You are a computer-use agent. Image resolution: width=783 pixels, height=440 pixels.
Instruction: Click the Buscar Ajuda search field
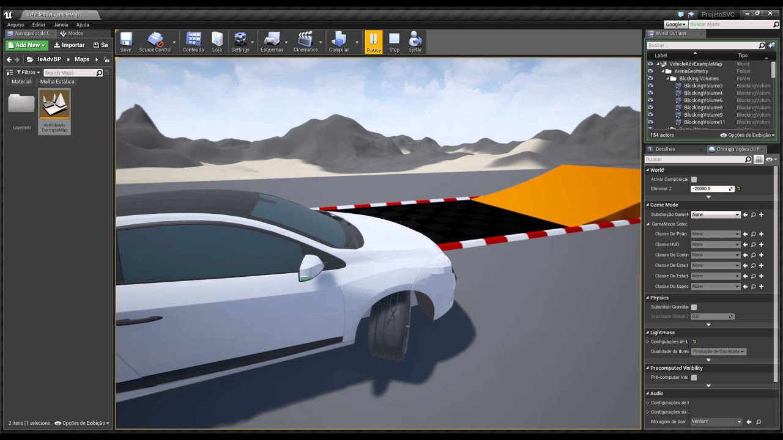(733, 24)
